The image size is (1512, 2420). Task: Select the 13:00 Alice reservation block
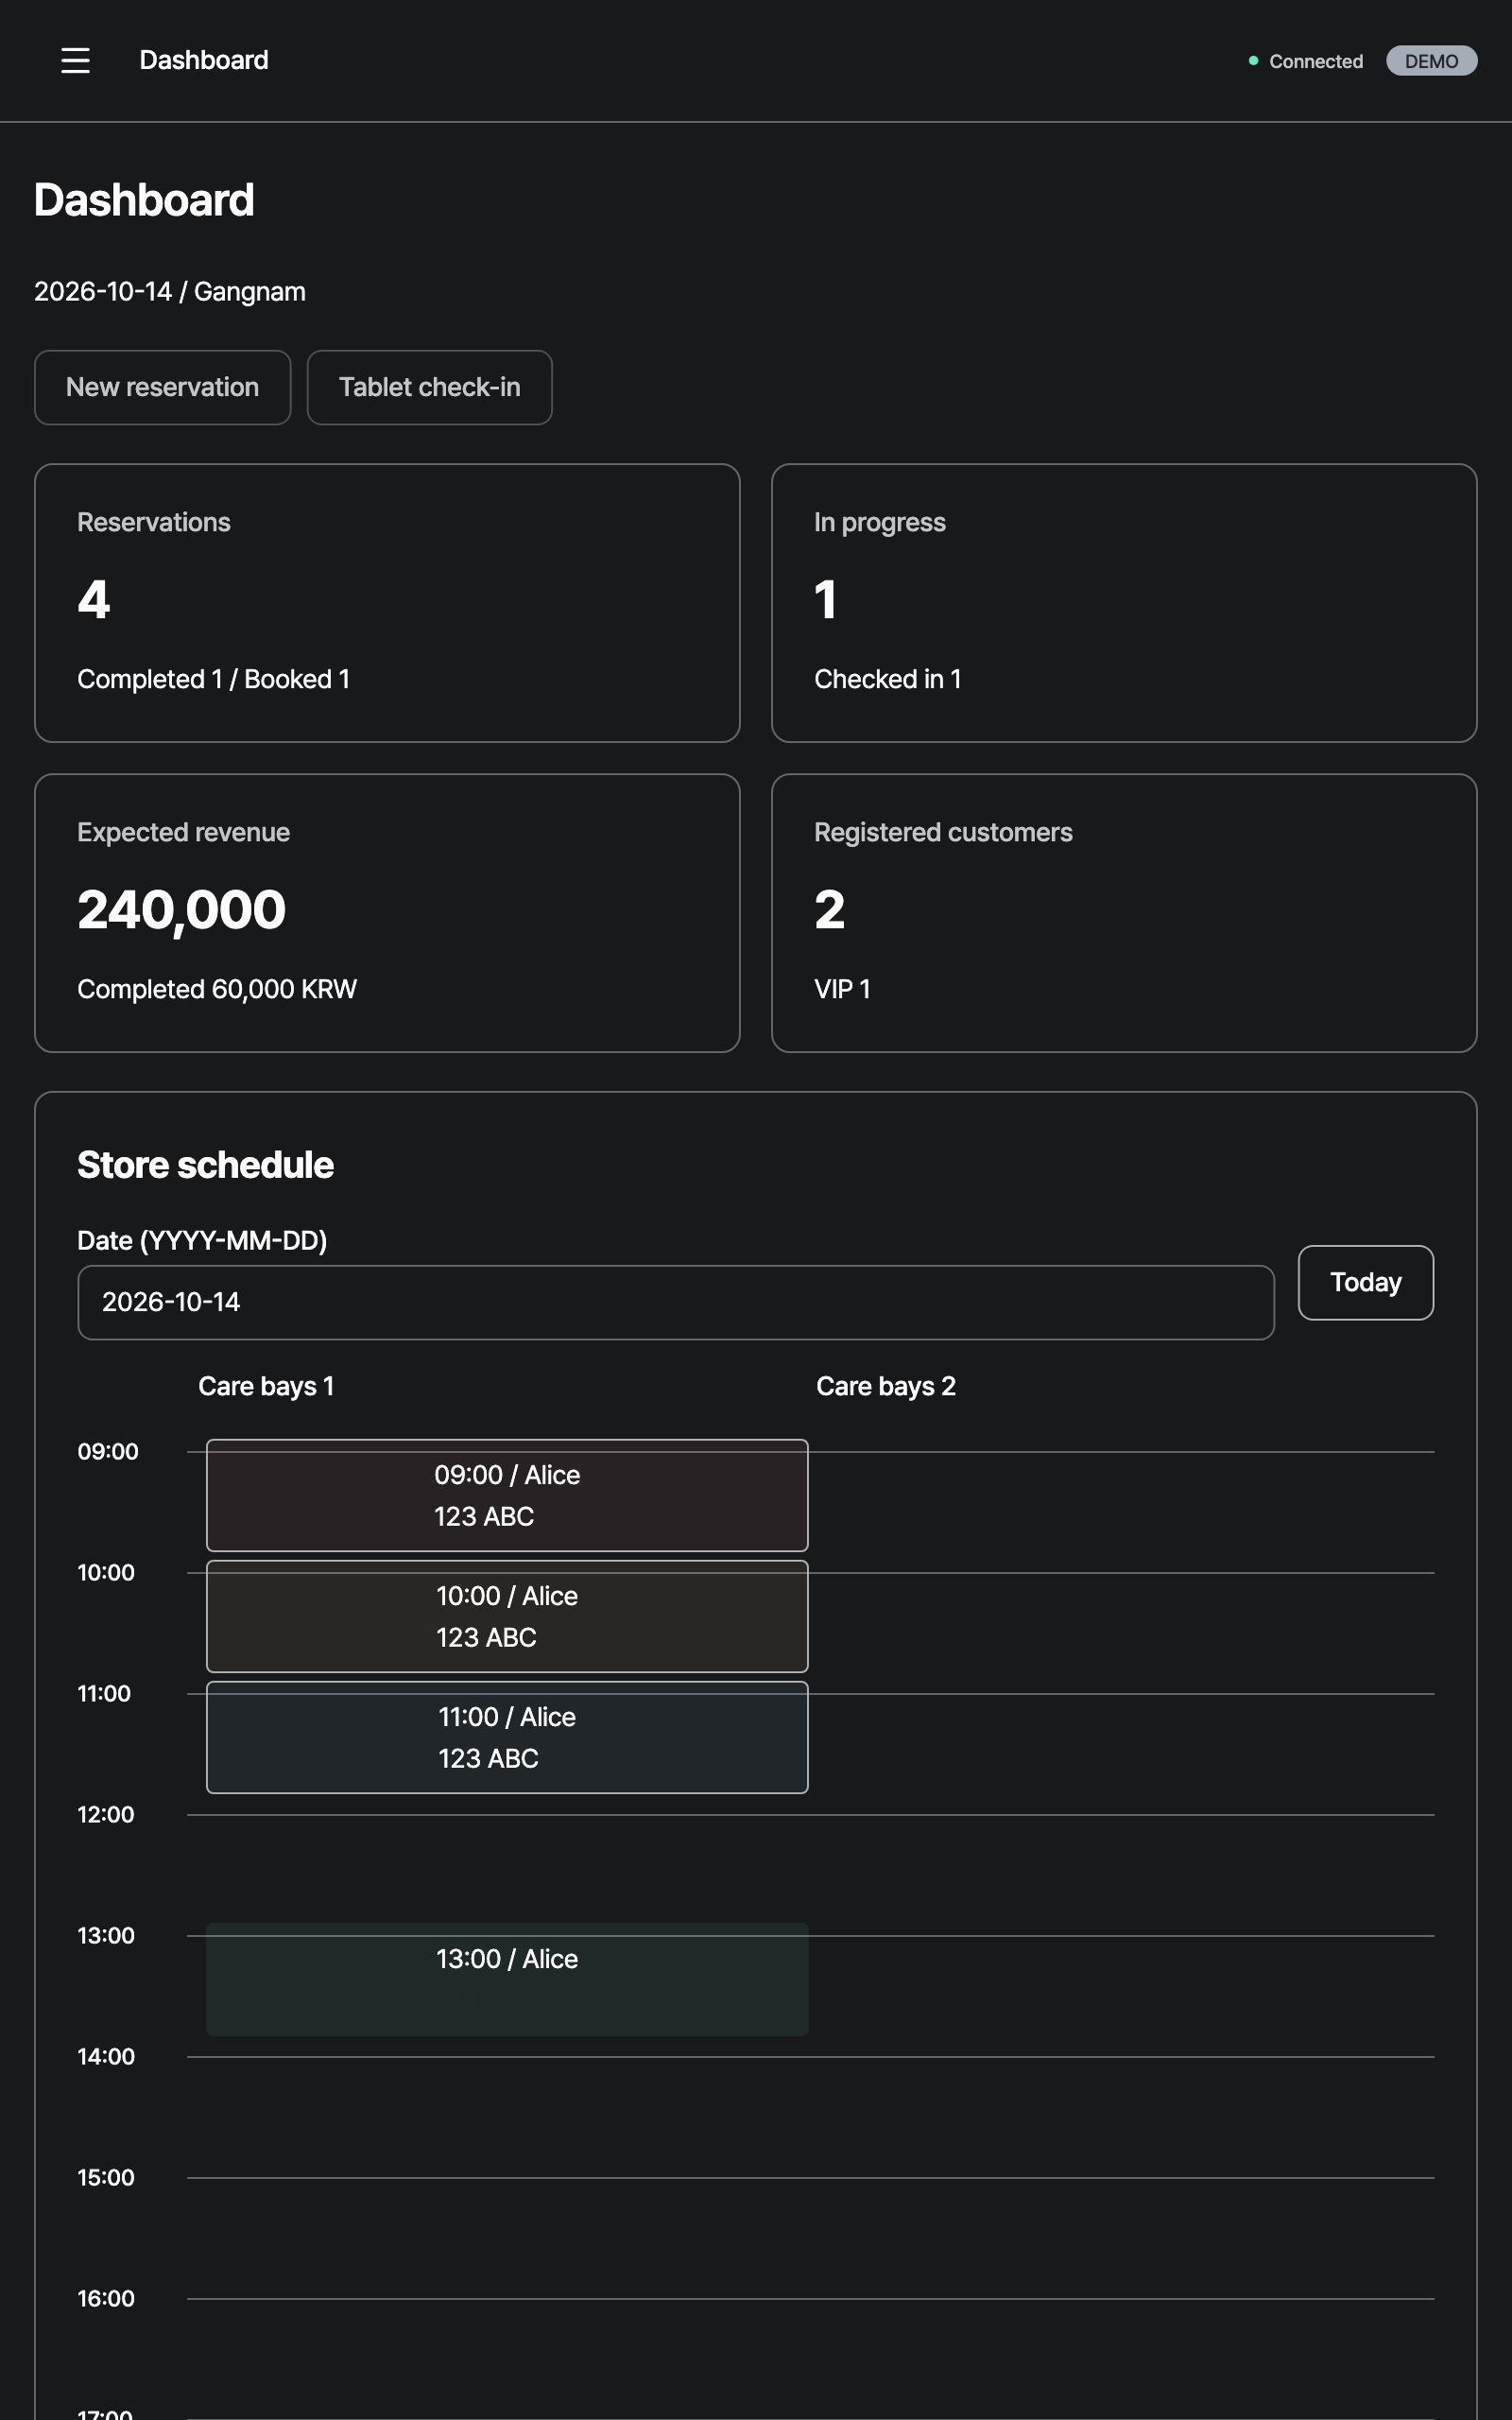click(x=507, y=1979)
